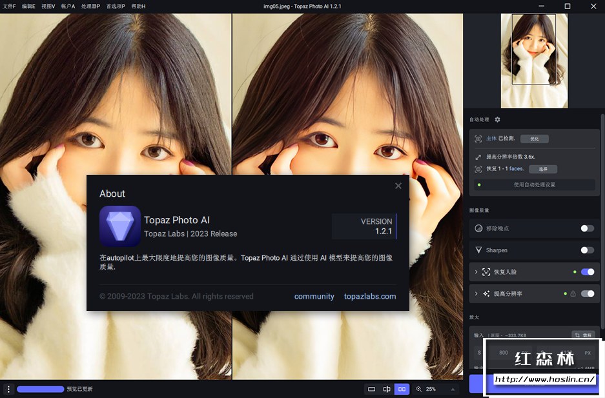Screen dimensions: 605x398
Task: Select single view layout icon
Action: coord(371,389)
